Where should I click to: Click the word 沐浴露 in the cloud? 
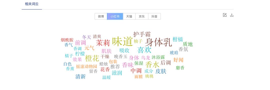158,57
